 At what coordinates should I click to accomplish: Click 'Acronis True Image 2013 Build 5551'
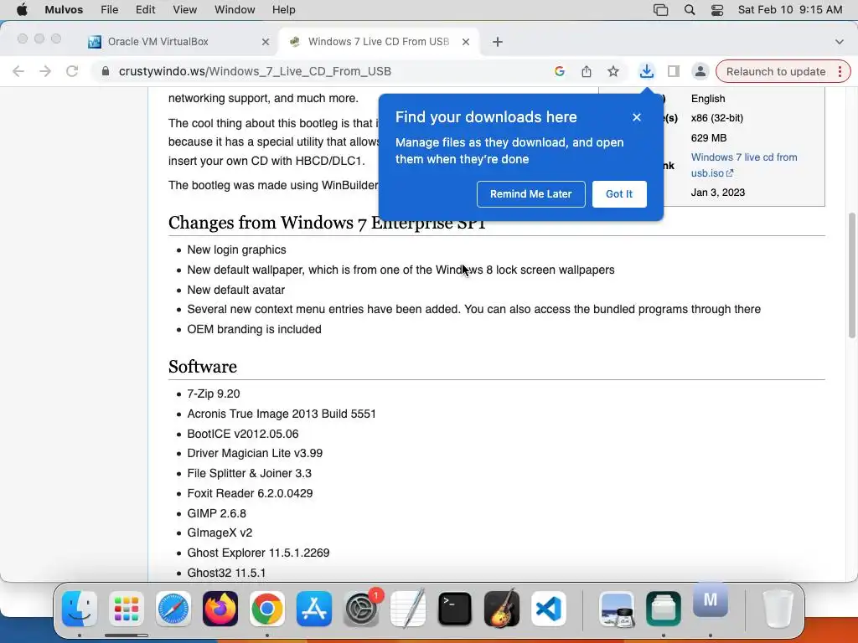coord(282,414)
